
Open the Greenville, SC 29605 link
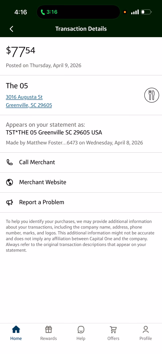(x=29, y=105)
